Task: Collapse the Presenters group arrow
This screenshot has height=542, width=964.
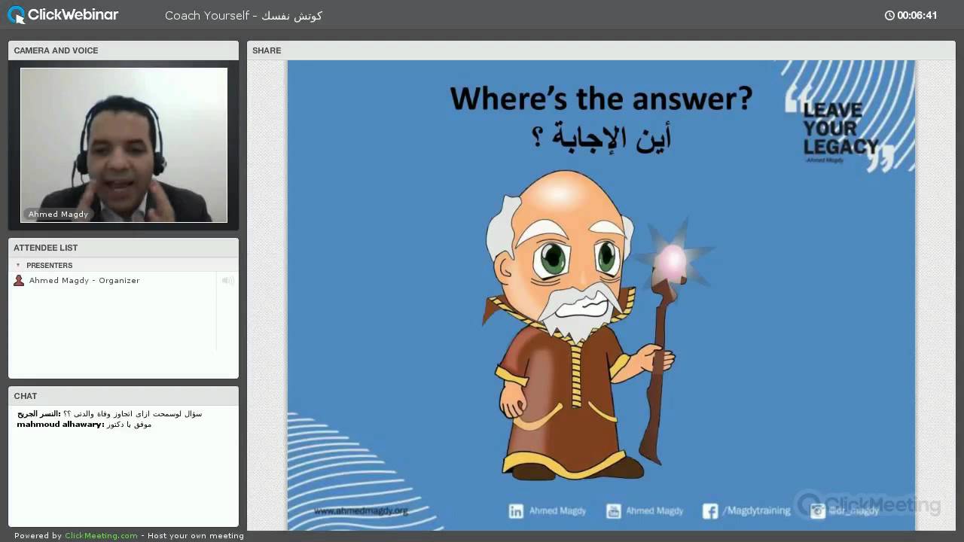Action: (x=18, y=265)
